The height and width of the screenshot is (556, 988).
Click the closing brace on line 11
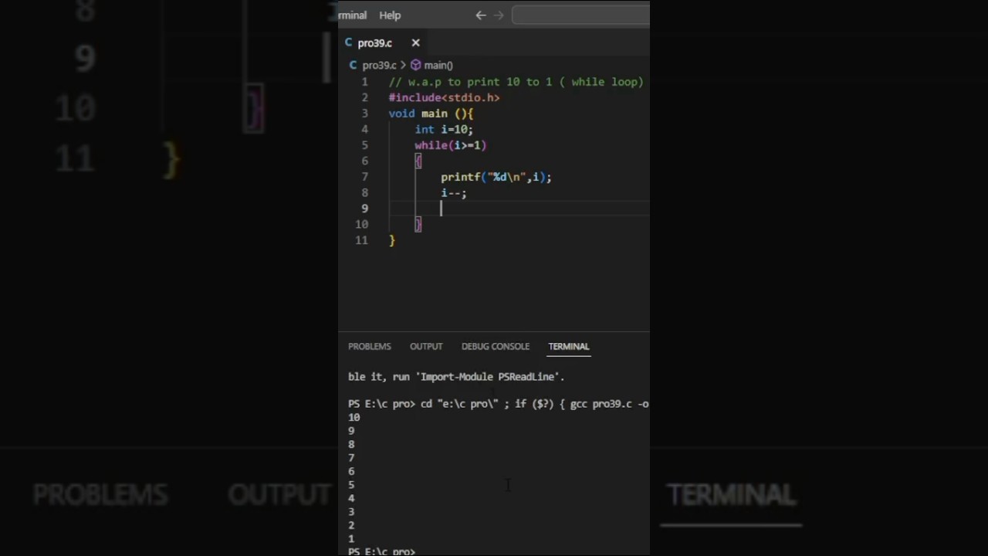(392, 240)
